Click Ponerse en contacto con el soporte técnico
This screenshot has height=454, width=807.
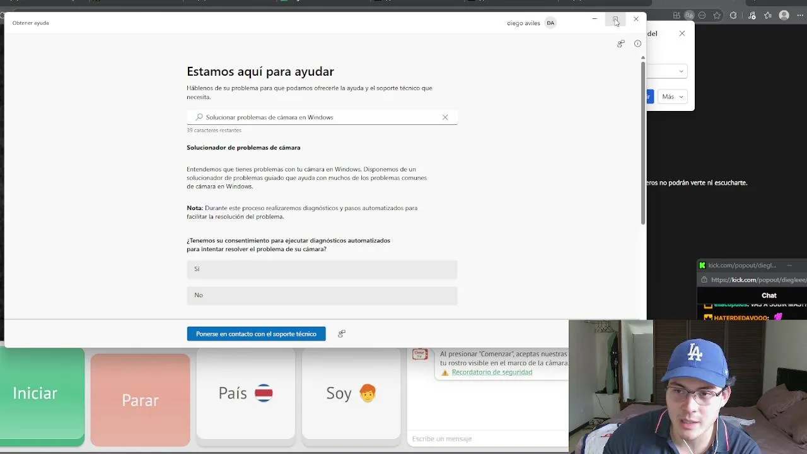pos(256,334)
